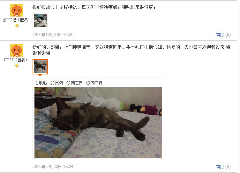Click the diamond badge under 刘***杞

(x=17, y=26)
